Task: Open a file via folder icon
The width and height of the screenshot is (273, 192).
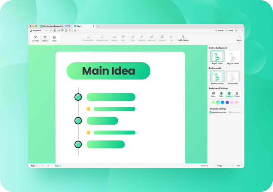Action: pos(59,30)
